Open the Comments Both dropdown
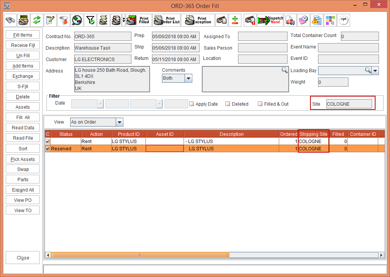 point(188,78)
